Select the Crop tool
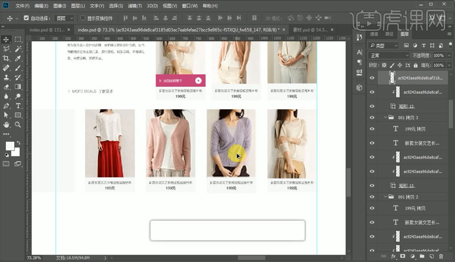This screenshot has width=455, height=262. (x=6, y=58)
